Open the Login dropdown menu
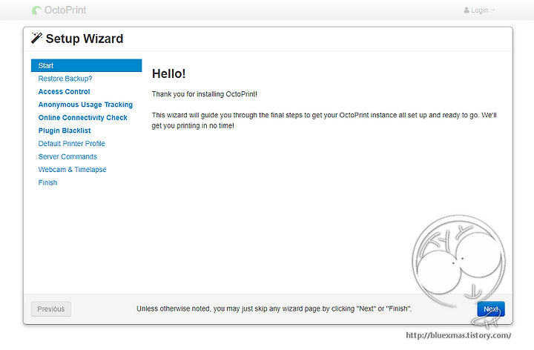Image resolution: width=534 pixels, height=350 pixels. [479, 10]
